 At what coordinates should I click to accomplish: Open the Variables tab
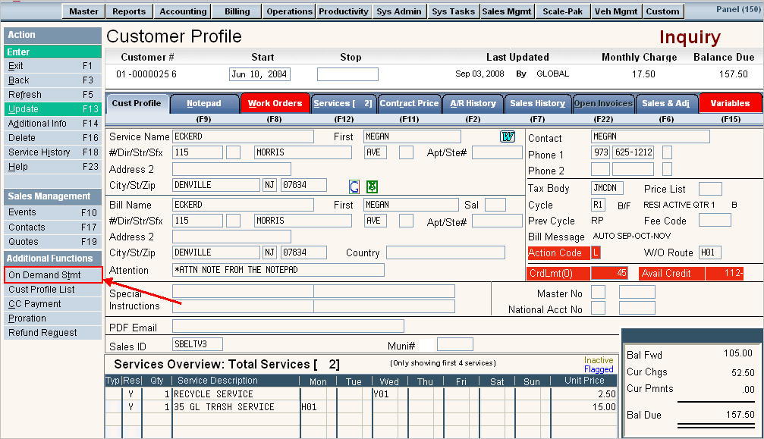(730, 103)
